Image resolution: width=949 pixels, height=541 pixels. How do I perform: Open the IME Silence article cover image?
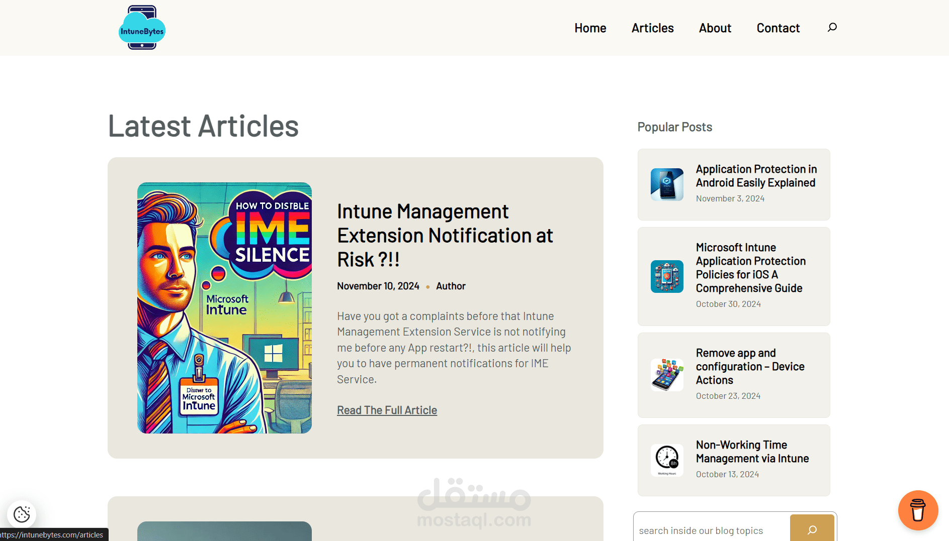click(224, 308)
